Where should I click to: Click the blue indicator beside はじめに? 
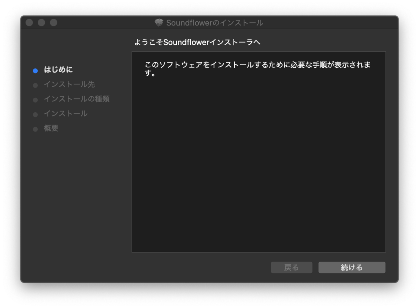35,70
